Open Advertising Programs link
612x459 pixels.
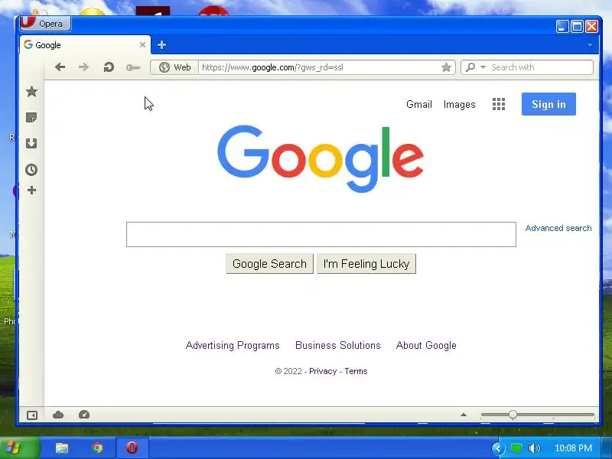(233, 346)
